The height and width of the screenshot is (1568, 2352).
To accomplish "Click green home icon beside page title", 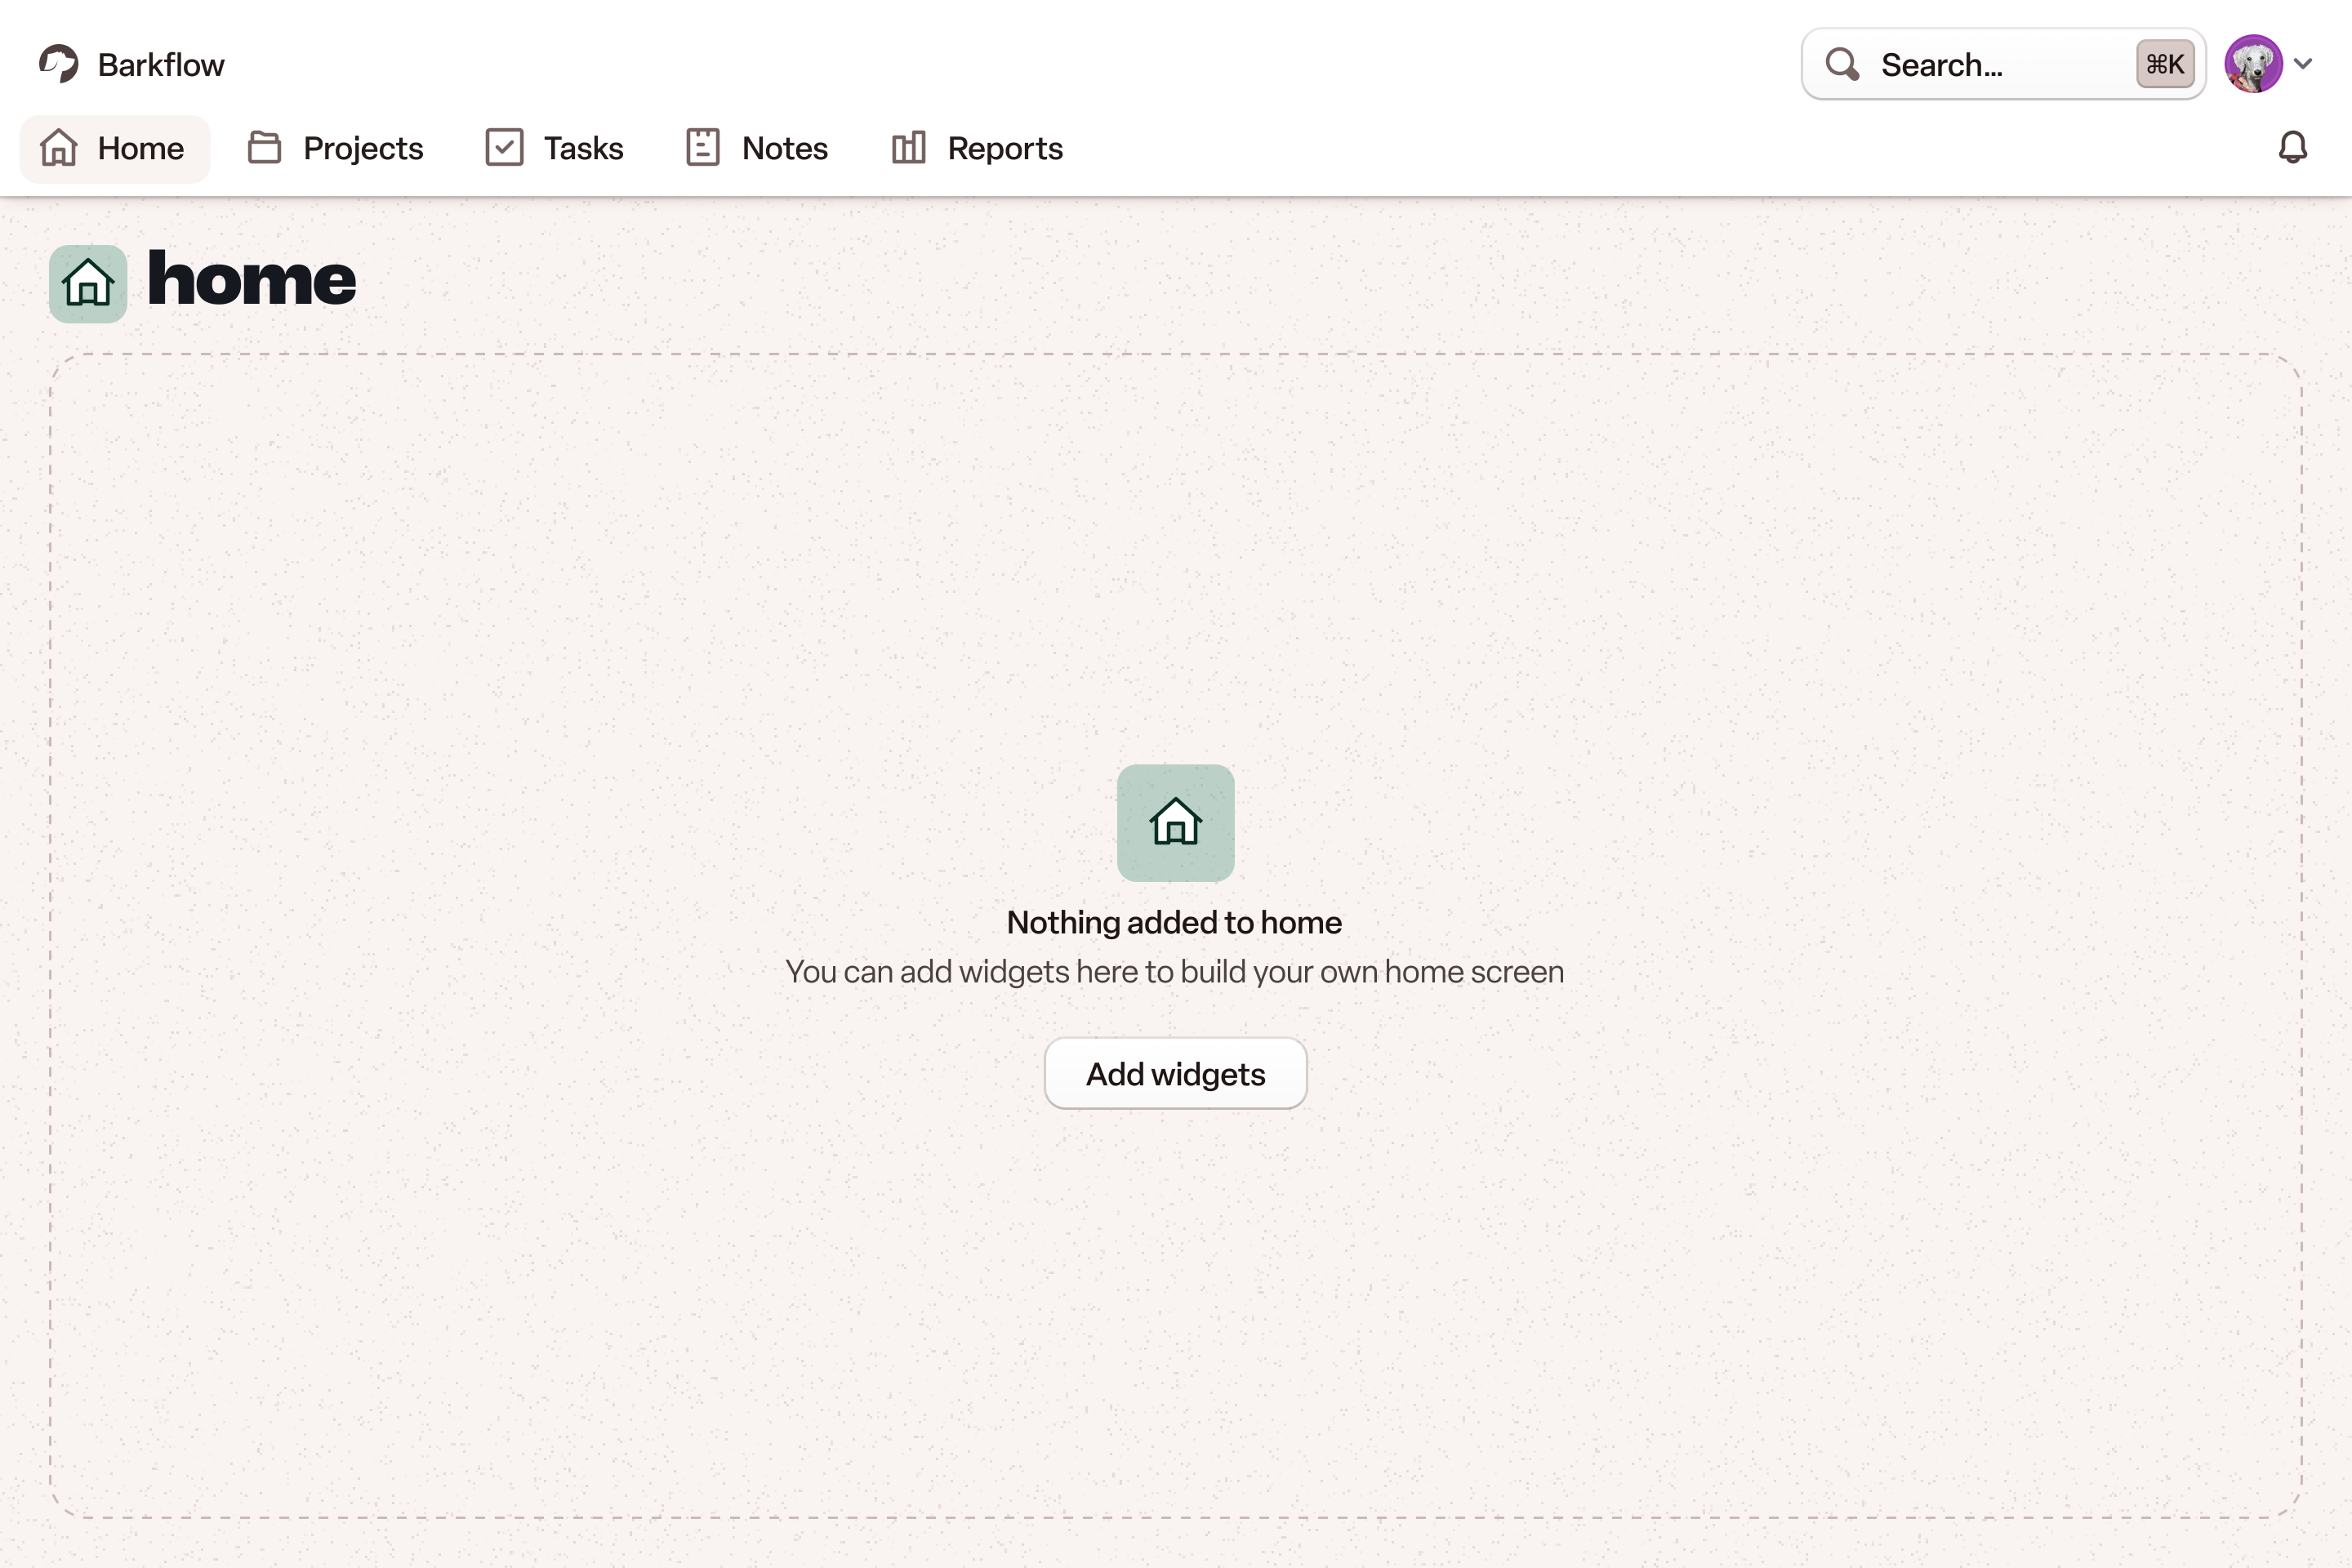I will tap(88, 284).
